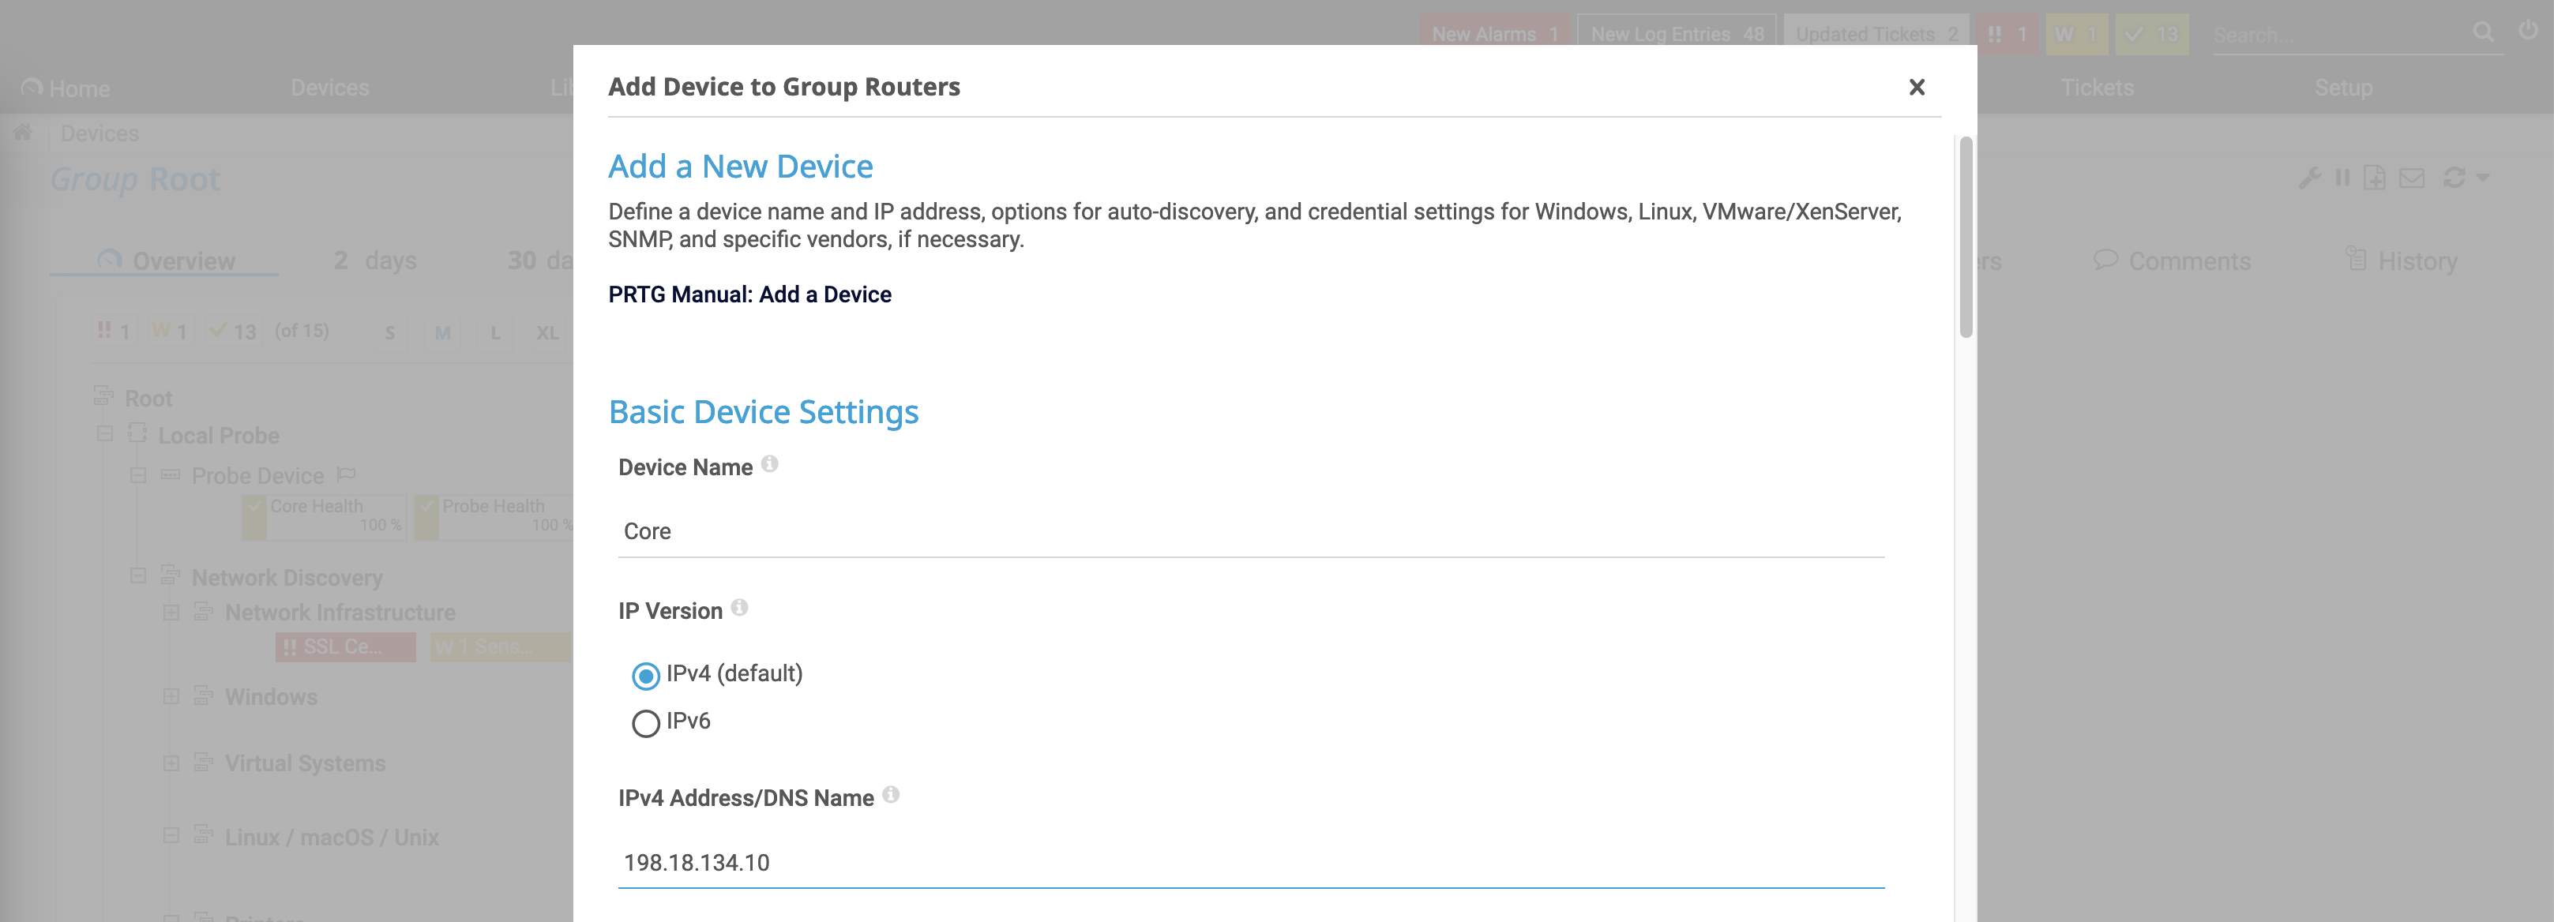
Task: Click info icon next to IPv4 Address/DNS Name
Action: [890, 794]
